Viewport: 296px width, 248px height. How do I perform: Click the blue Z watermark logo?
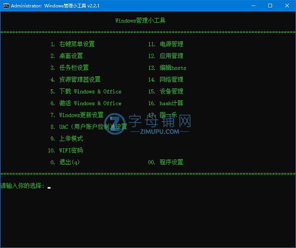click(x=115, y=124)
